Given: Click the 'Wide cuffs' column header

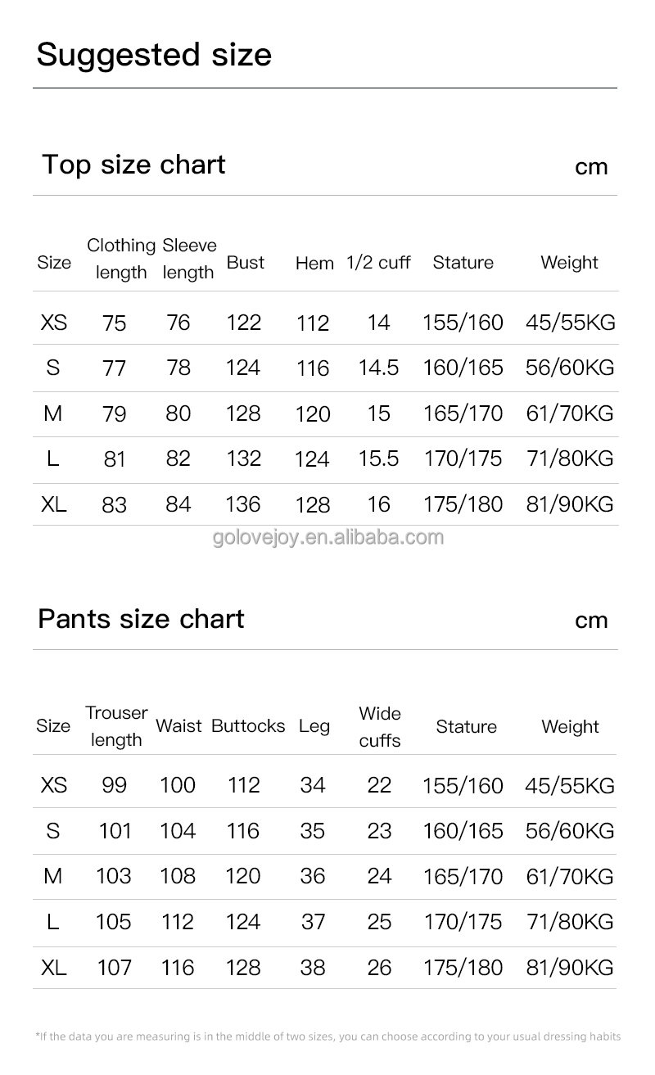Looking at the screenshot, I should coord(380,726).
